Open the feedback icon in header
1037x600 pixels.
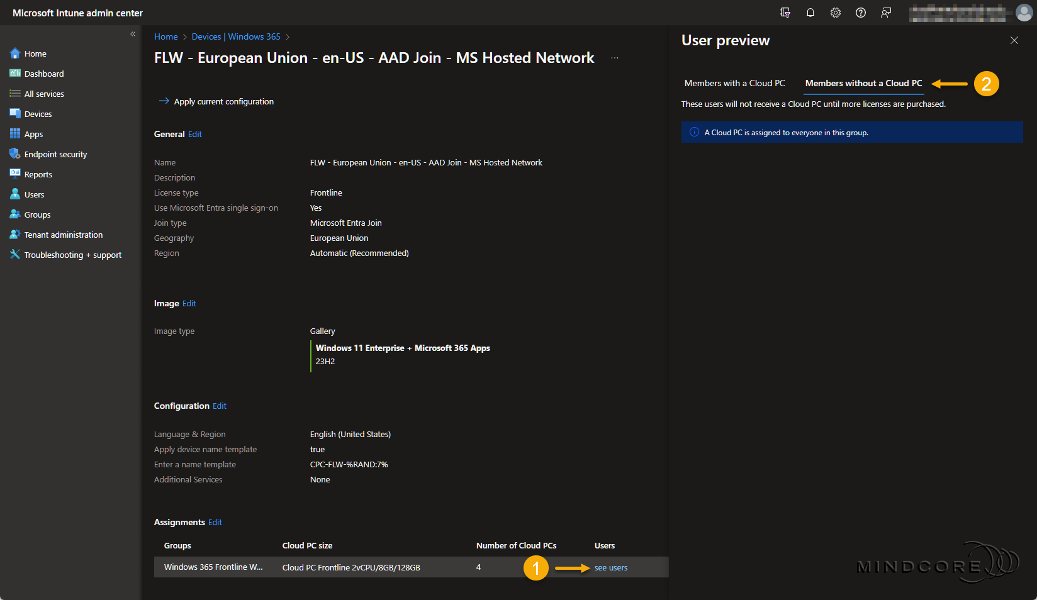point(886,13)
